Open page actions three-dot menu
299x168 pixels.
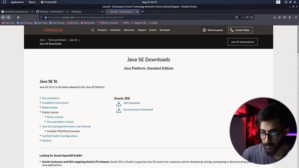[242, 17]
